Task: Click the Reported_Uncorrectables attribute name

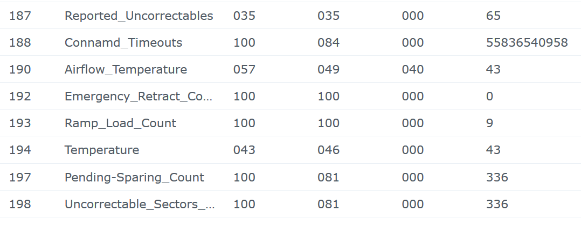Action: (x=139, y=16)
